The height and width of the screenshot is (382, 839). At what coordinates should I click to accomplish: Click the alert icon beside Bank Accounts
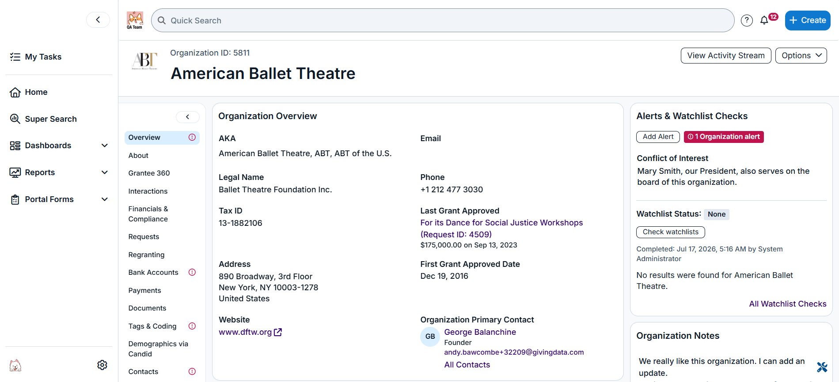click(x=192, y=272)
